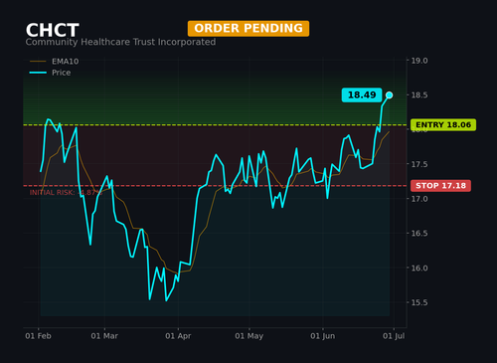Click the 01 Feb x-axis label

click(x=38, y=336)
